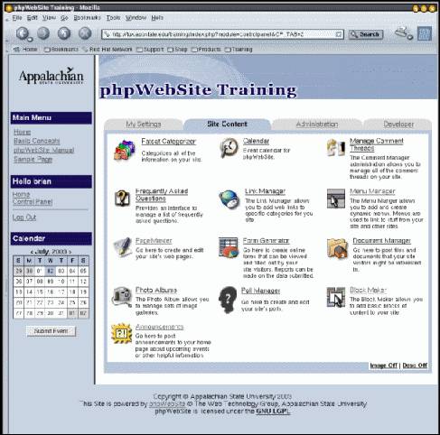The height and width of the screenshot is (435, 440).
Task: Click the Submit Event button
Action: click(51, 331)
